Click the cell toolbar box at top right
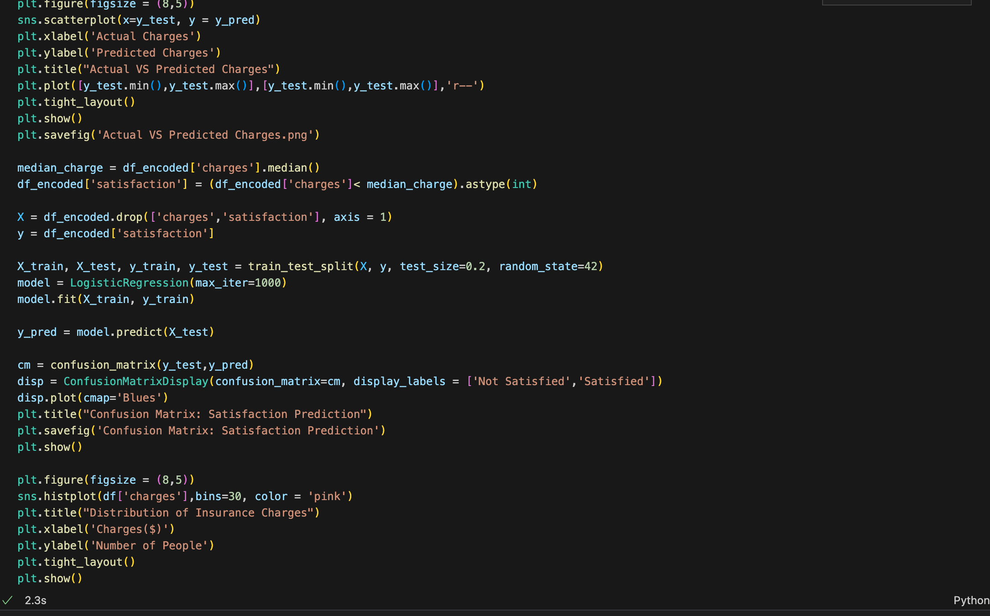The width and height of the screenshot is (990, 616). [x=896, y=2]
